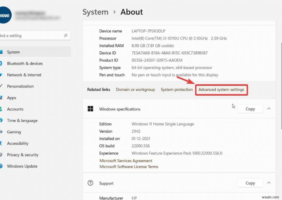Click the search magnifier icon
The height and width of the screenshot is (200, 282).
coord(66,36)
